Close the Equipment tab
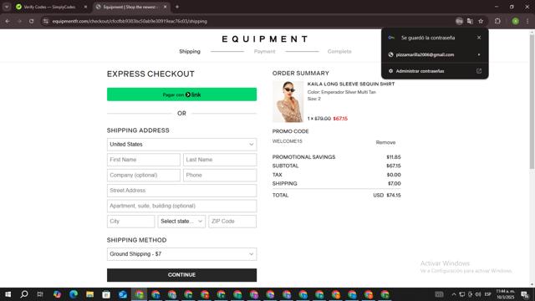Image resolution: width=535 pixels, height=301 pixels. click(166, 7)
